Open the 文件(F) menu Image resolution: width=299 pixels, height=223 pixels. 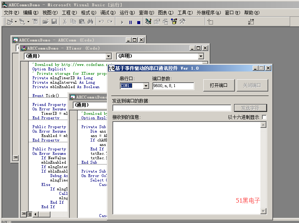point(11,13)
